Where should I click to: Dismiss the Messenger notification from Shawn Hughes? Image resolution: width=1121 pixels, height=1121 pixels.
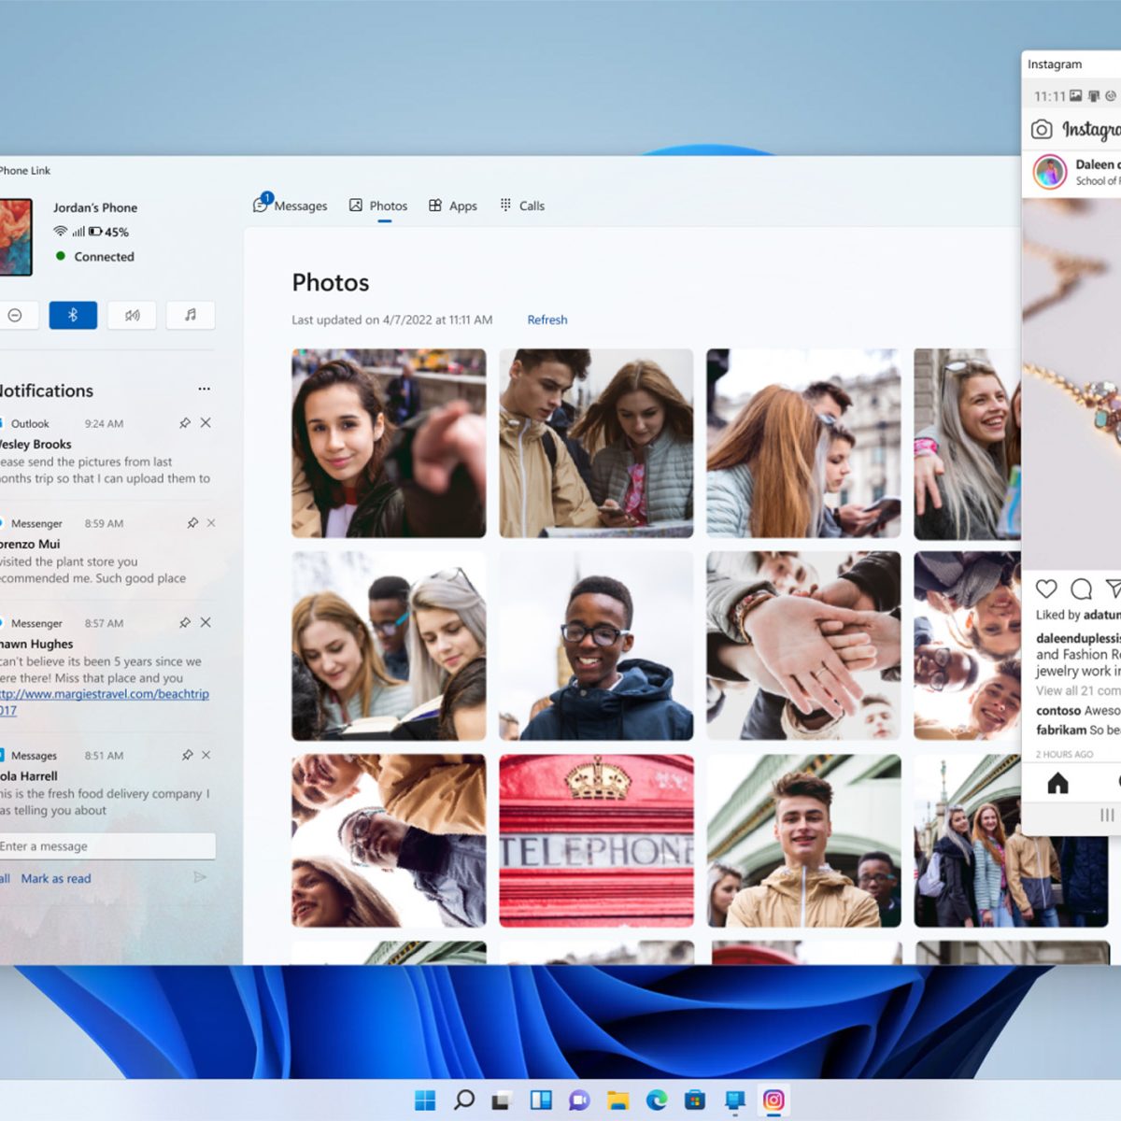206,622
